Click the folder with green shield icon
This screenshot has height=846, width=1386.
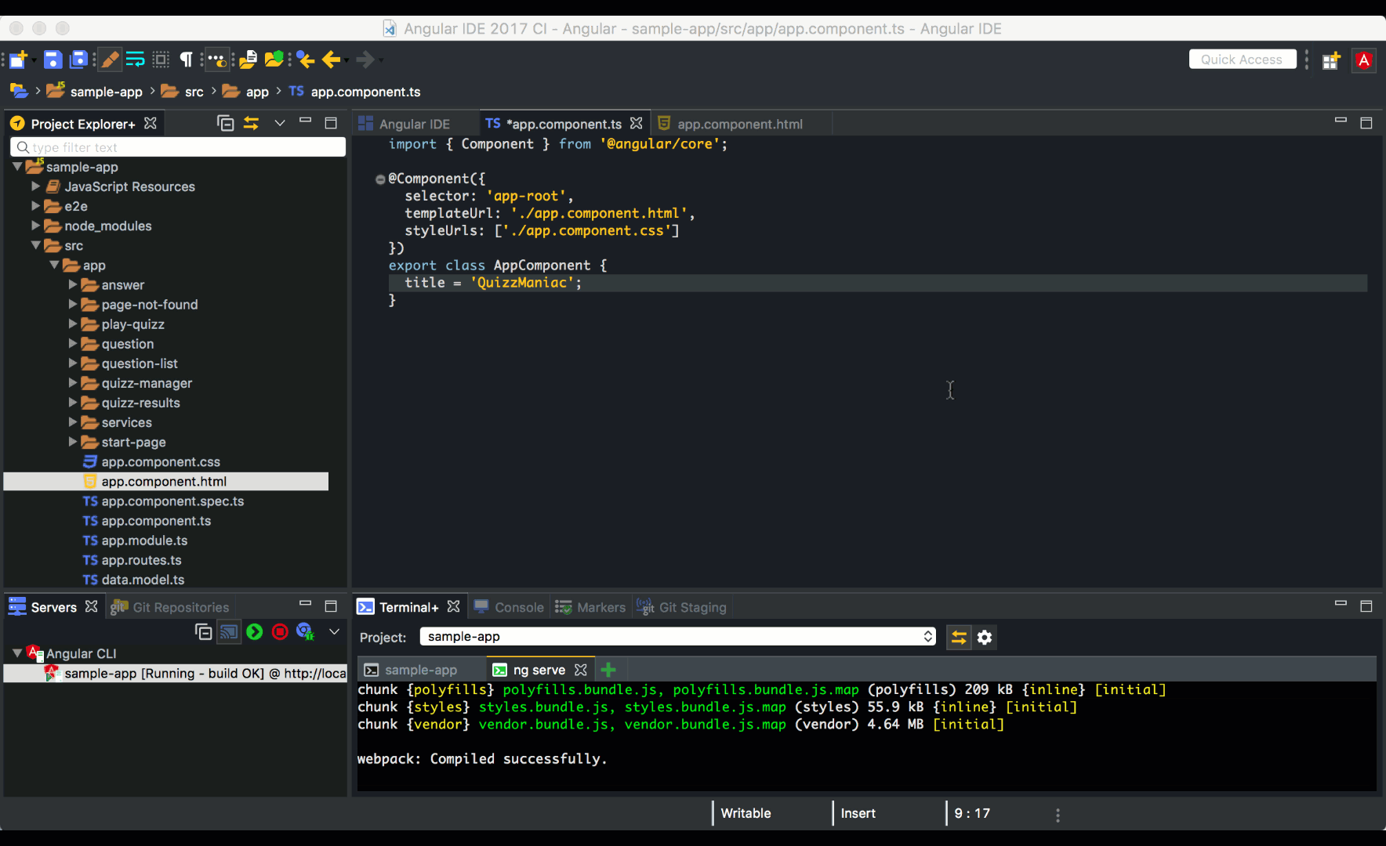tap(274, 60)
